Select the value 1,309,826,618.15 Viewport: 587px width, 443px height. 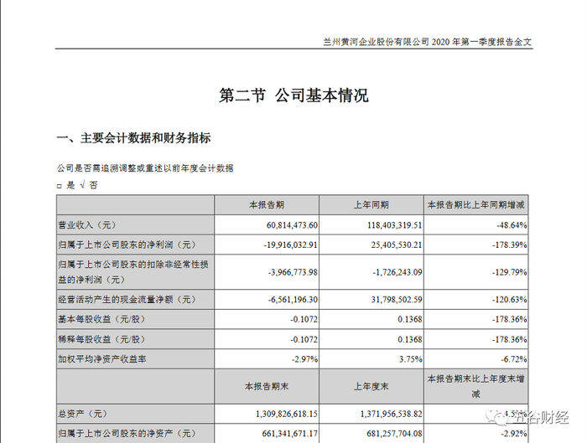tap(287, 414)
